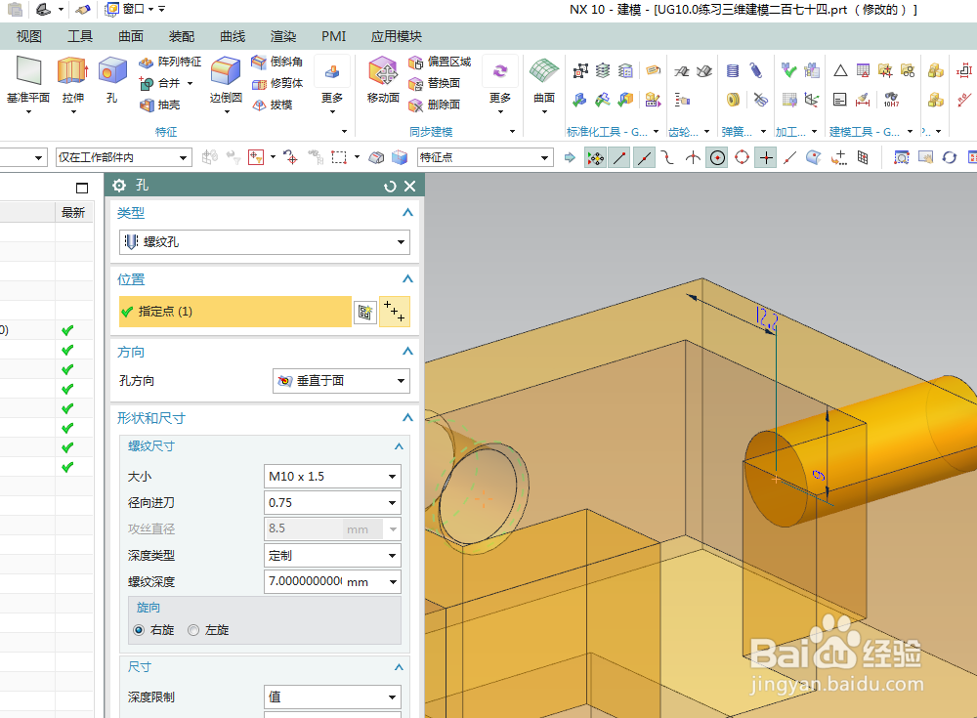Open the thread size dropdown M10 x 1.5
The height and width of the screenshot is (718, 977).
pos(332,476)
